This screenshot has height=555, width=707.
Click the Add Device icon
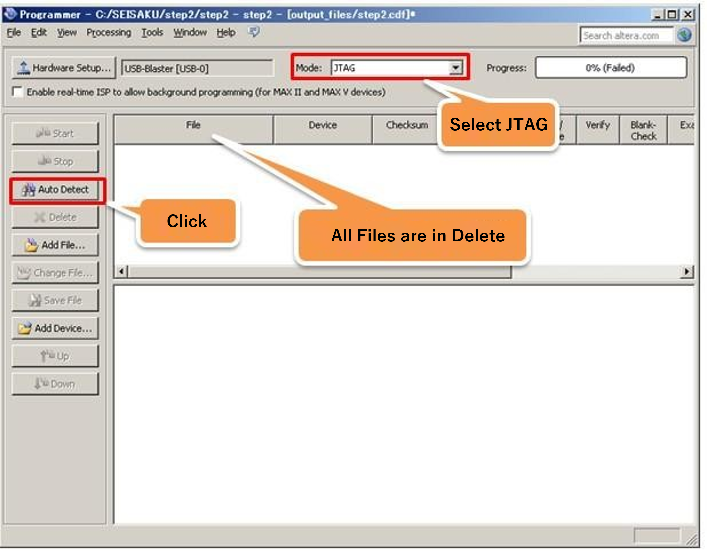pyautogui.click(x=55, y=328)
